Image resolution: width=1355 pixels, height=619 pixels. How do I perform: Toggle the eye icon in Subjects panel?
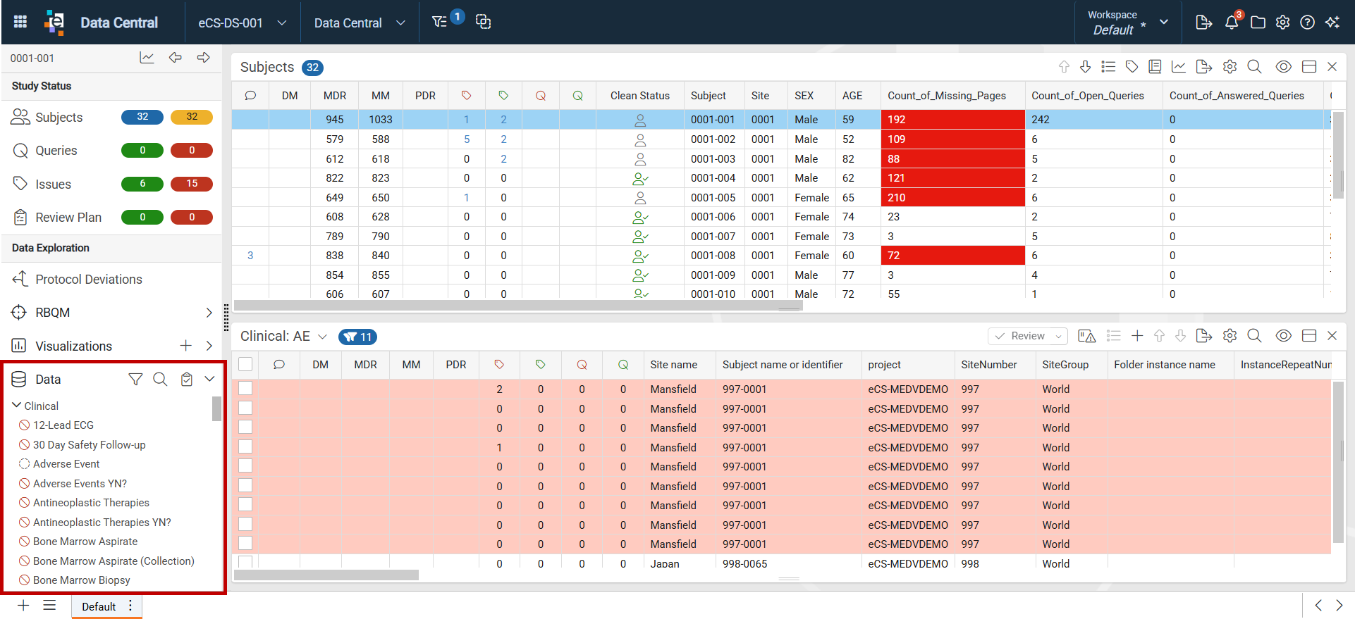click(1284, 67)
